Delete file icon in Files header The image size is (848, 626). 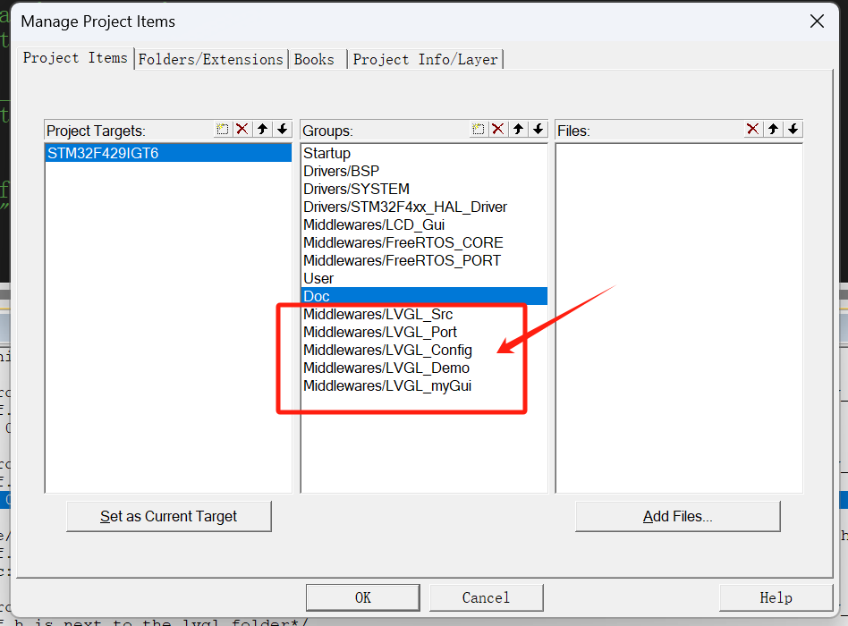tap(753, 130)
